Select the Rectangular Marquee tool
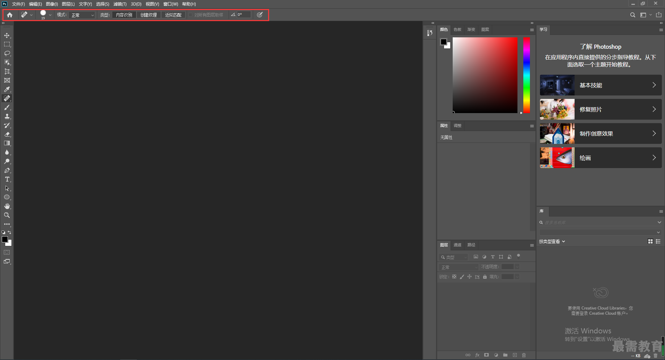The image size is (665, 360). [x=7, y=44]
